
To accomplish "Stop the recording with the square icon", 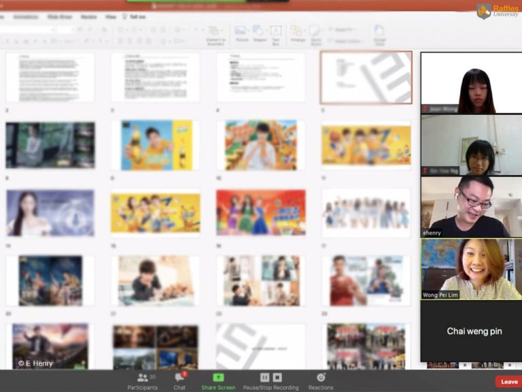I will (277, 377).
